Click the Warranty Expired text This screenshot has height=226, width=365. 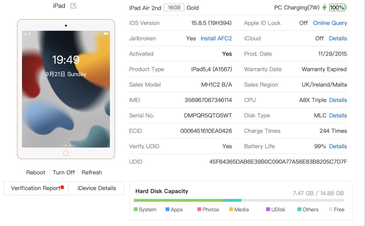tap(324, 69)
